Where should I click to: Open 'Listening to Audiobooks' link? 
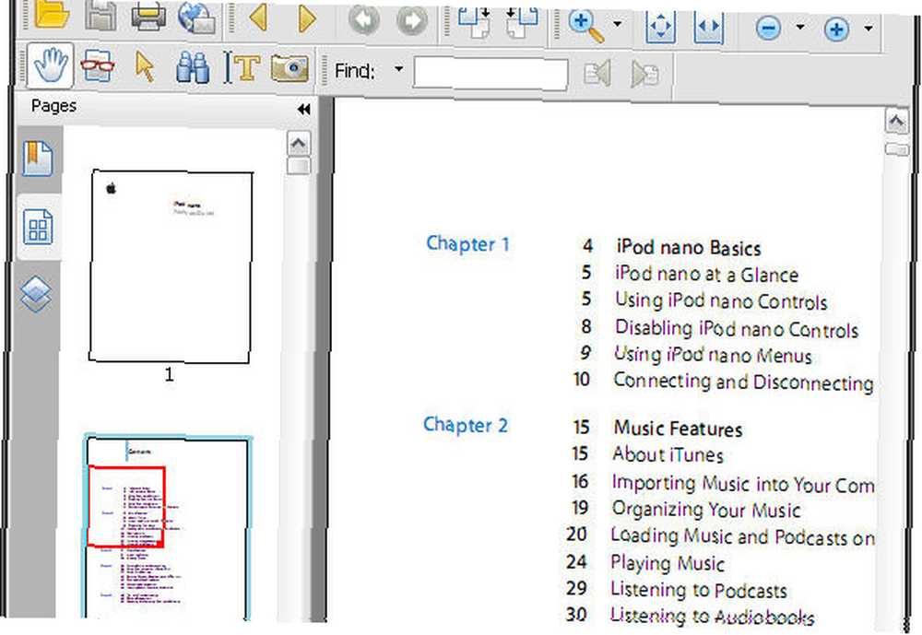tap(712, 617)
